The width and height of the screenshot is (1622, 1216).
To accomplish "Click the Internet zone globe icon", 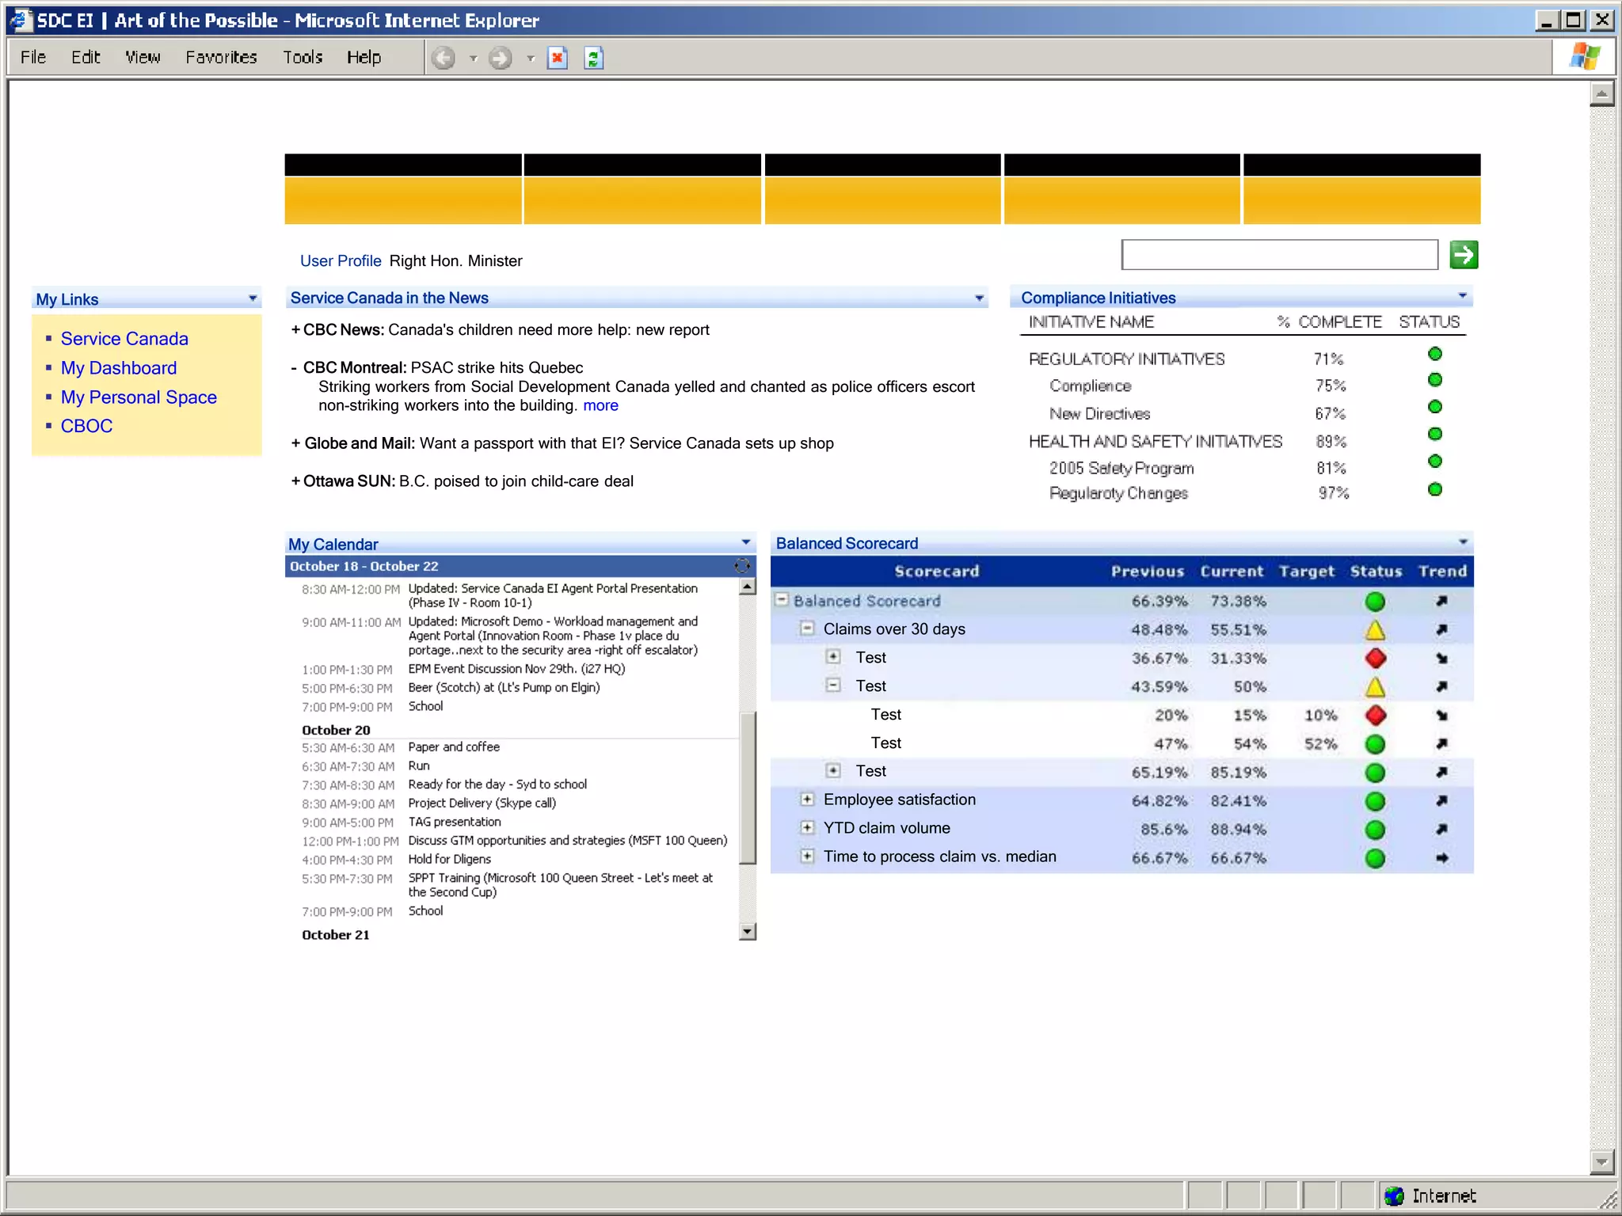I will pos(1394,1195).
